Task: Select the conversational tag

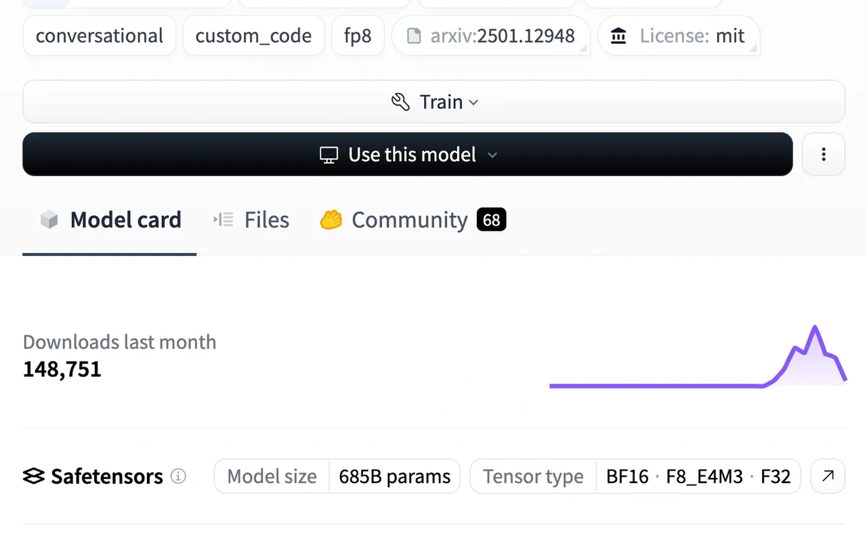Action: pyautogui.click(x=100, y=36)
